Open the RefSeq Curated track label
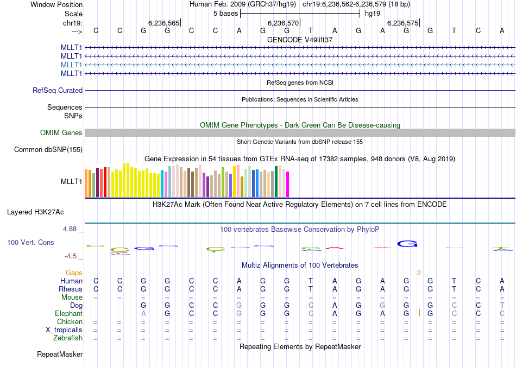 [58, 91]
